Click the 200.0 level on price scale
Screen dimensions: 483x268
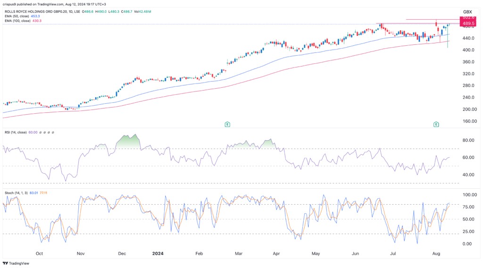coord(467,109)
